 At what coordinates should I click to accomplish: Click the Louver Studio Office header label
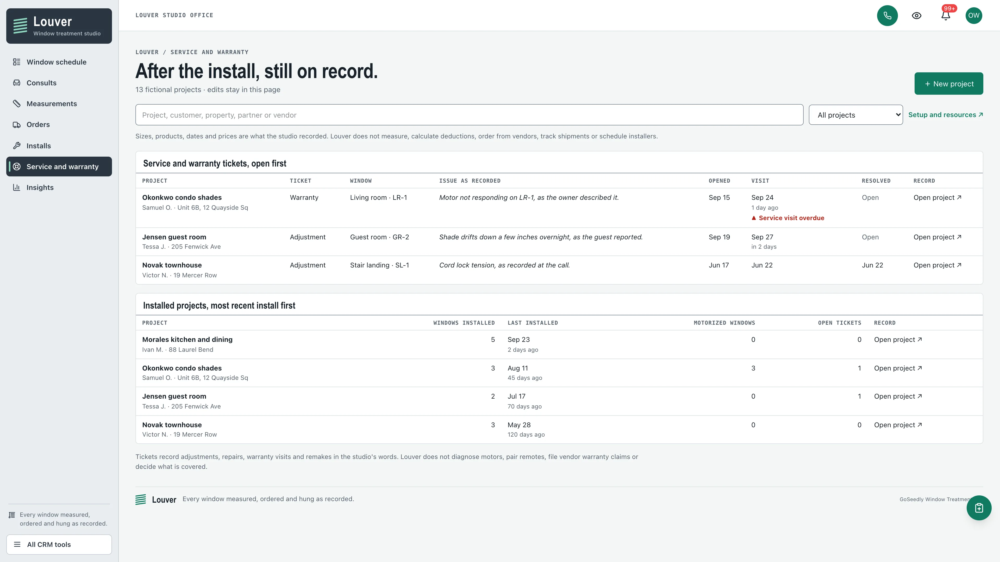pos(174,15)
